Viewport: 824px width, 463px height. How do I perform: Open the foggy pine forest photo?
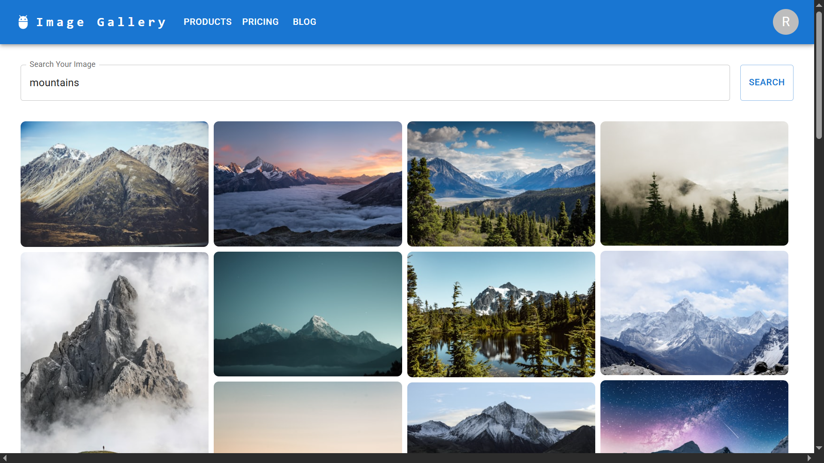(694, 183)
